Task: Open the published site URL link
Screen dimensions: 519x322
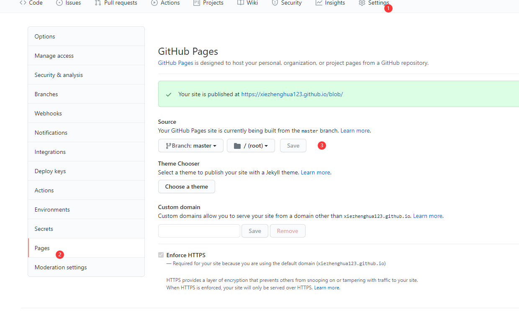Action: pos(292,94)
